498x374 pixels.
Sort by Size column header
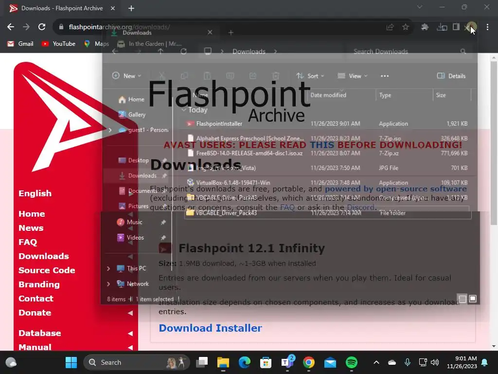[x=441, y=95]
